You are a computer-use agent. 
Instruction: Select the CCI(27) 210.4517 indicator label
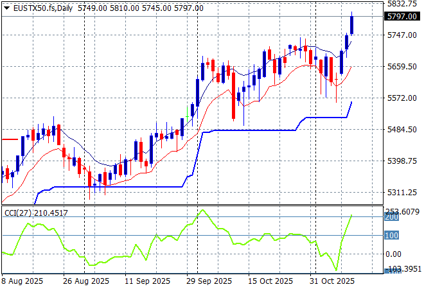click(36, 213)
